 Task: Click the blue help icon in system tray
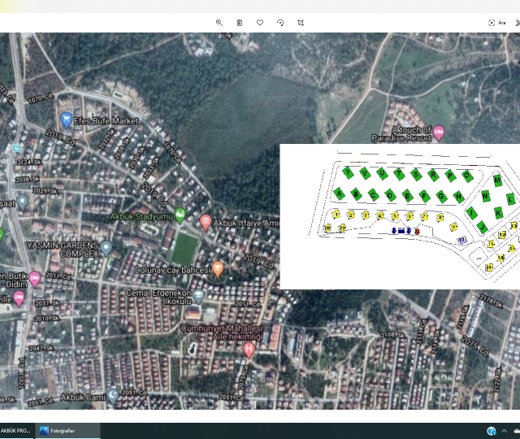(492, 431)
